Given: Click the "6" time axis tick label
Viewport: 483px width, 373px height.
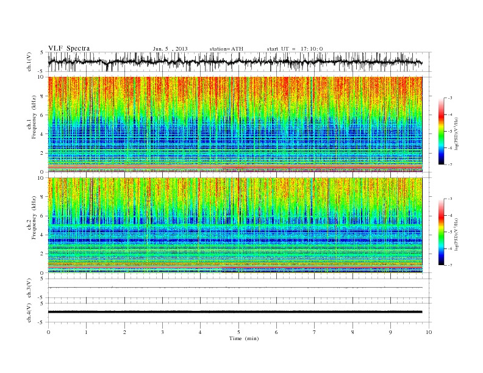Looking at the screenshot, I should (276, 332).
